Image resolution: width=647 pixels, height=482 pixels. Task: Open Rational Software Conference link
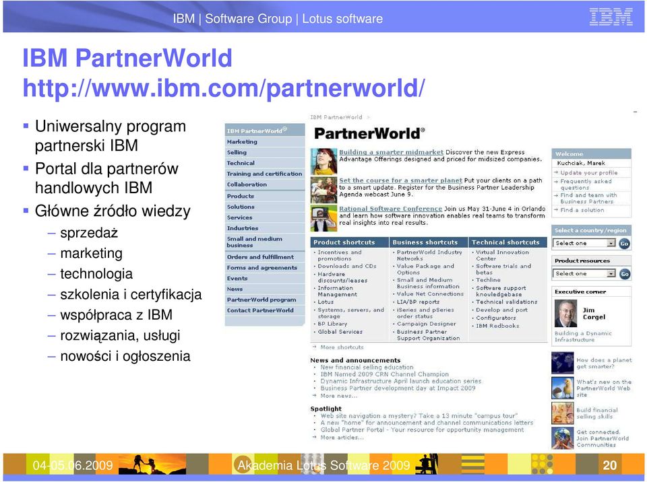pos(390,209)
